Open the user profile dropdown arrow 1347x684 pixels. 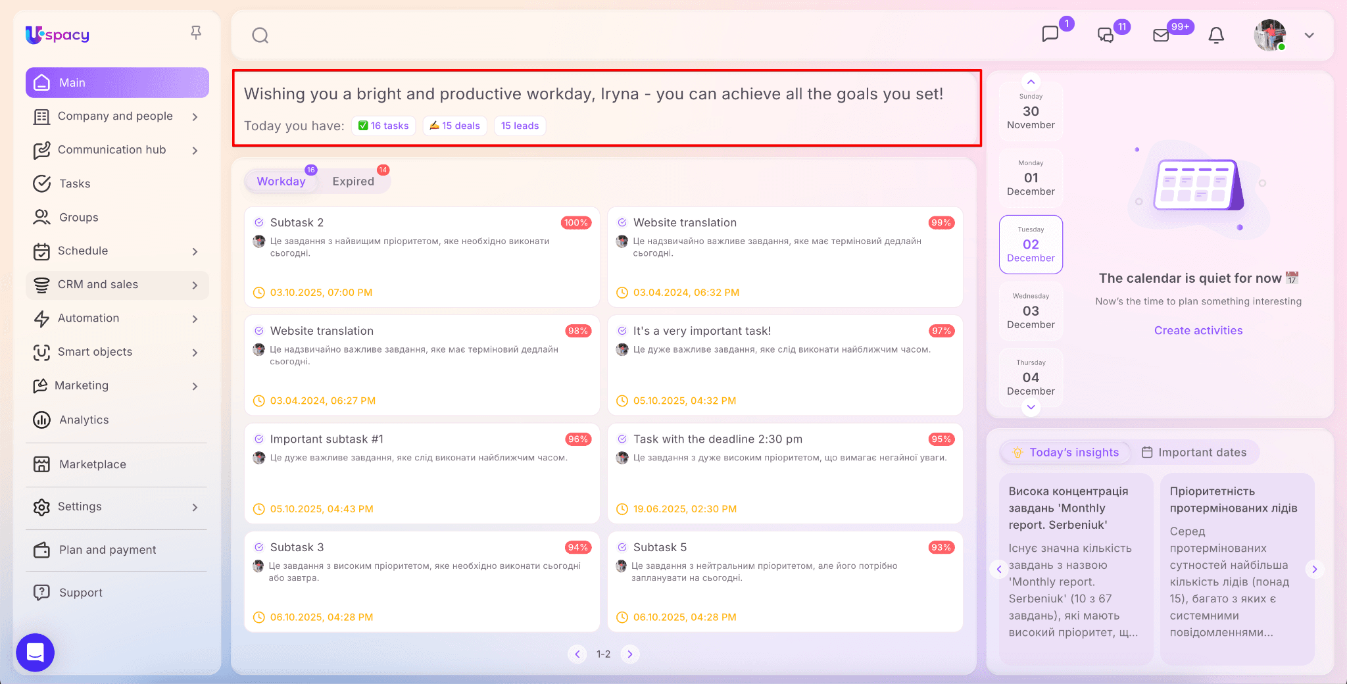(1309, 36)
